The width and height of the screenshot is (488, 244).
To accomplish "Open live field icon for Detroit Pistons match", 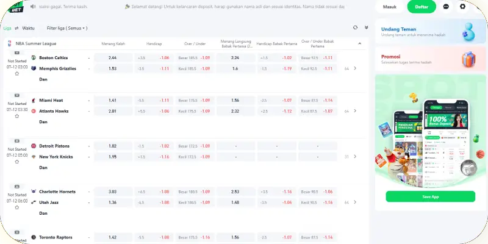I will pyautogui.click(x=17, y=141).
